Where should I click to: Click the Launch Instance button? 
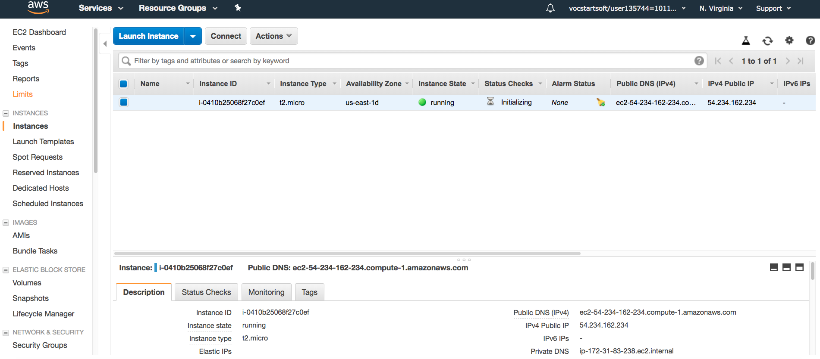(148, 36)
